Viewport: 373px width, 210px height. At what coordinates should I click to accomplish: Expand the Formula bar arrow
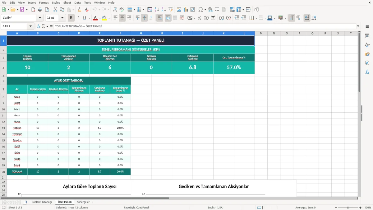pos(358,26)
